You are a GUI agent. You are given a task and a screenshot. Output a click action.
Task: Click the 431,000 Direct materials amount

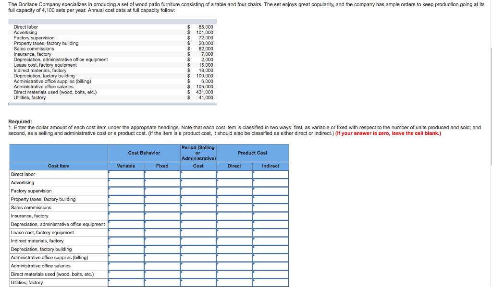coord(205,92)
